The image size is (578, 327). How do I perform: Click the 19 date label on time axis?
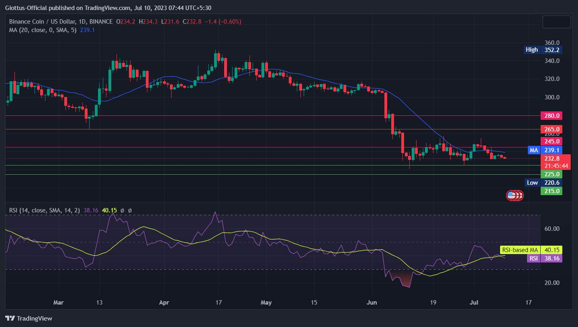(433, 302)
